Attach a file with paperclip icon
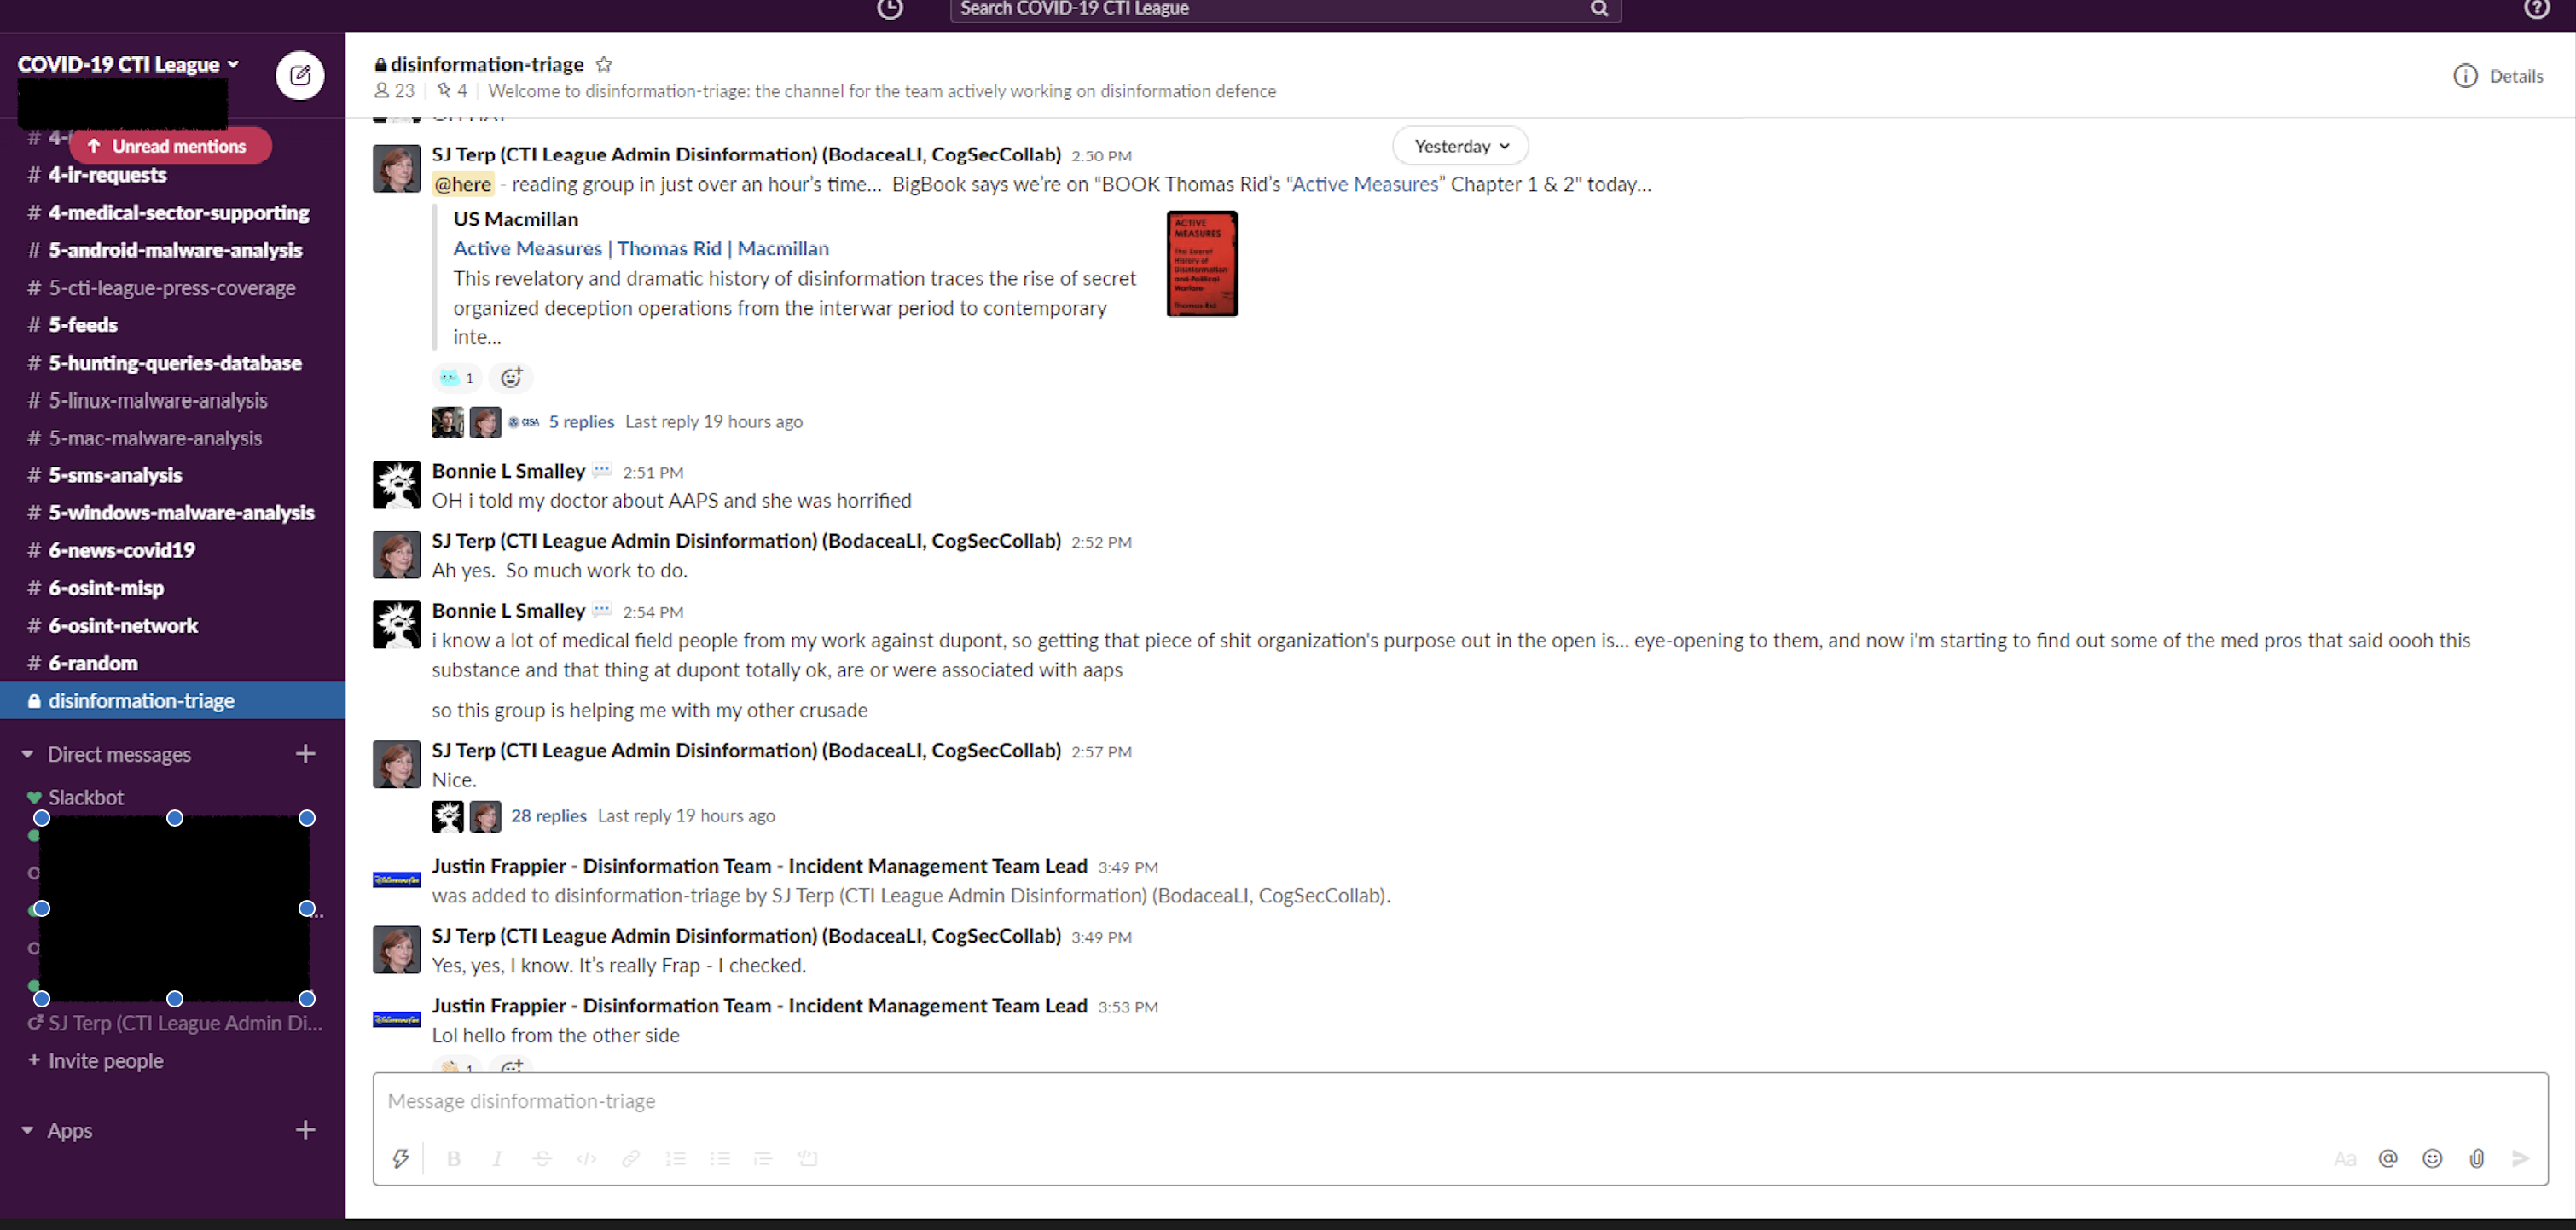2576x1230 pixels. click(2476, 1158)
